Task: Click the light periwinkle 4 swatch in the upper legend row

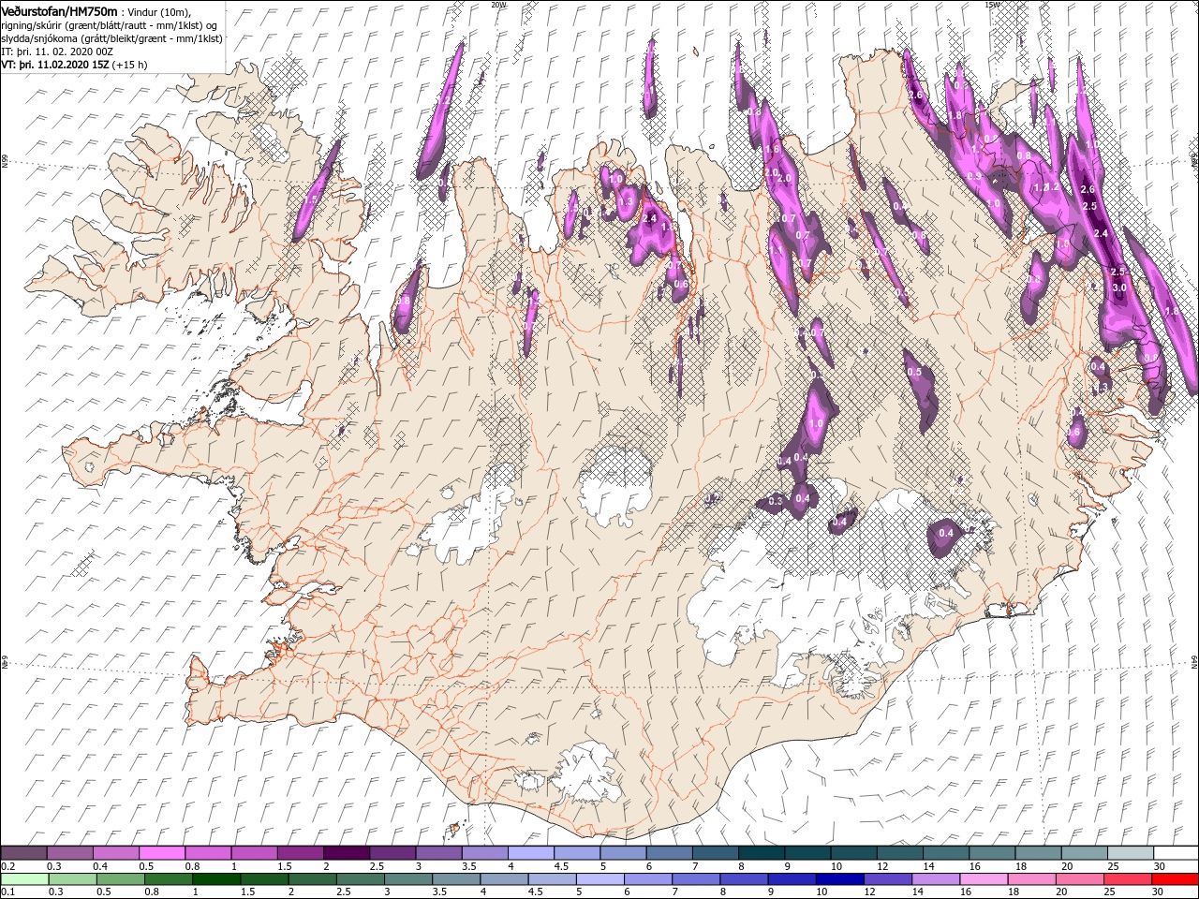Action: pos(530,853)
